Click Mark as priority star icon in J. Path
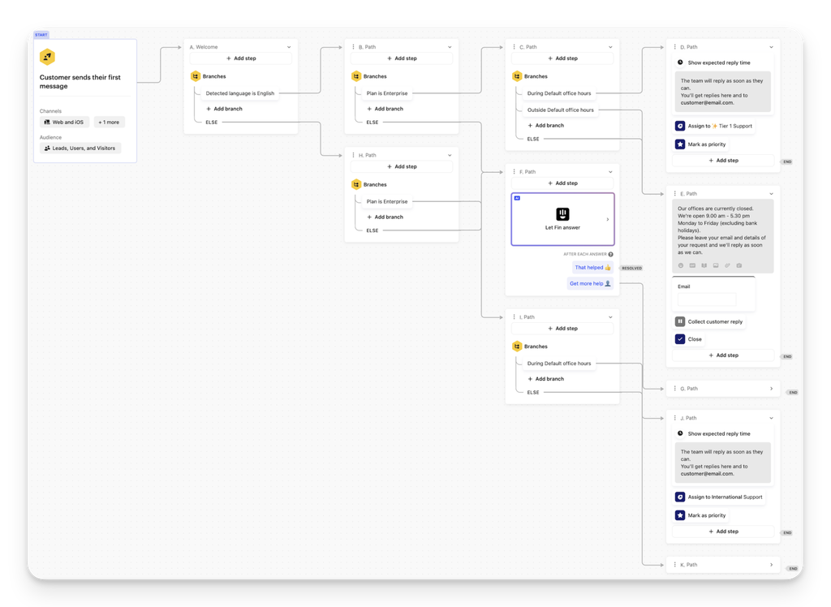The height and width of the screenshot is (607, 831). tap(680, 515)
